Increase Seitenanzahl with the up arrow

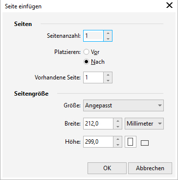click(108, 33)
